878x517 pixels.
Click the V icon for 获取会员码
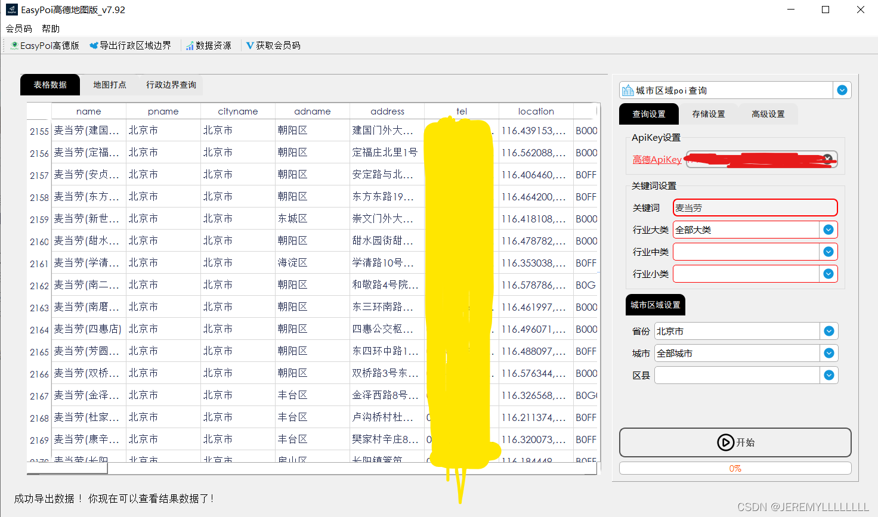click(x=249, y=45)
